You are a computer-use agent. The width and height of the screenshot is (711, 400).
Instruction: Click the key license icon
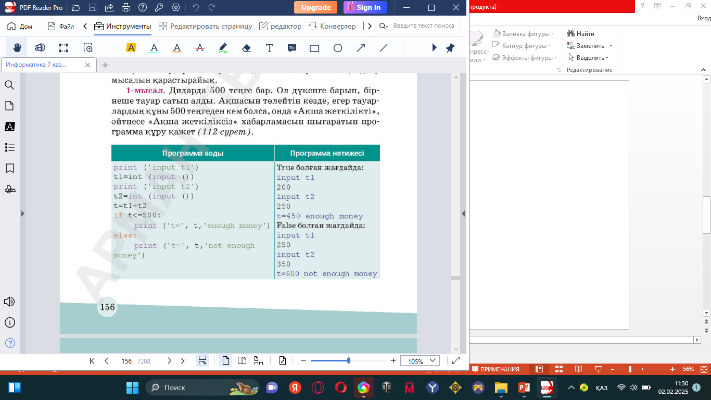pos(159,8)
